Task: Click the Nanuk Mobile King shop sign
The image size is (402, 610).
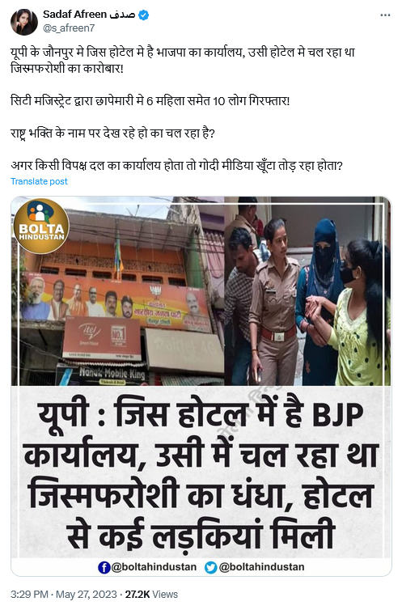Action: [x=111, y=375]
